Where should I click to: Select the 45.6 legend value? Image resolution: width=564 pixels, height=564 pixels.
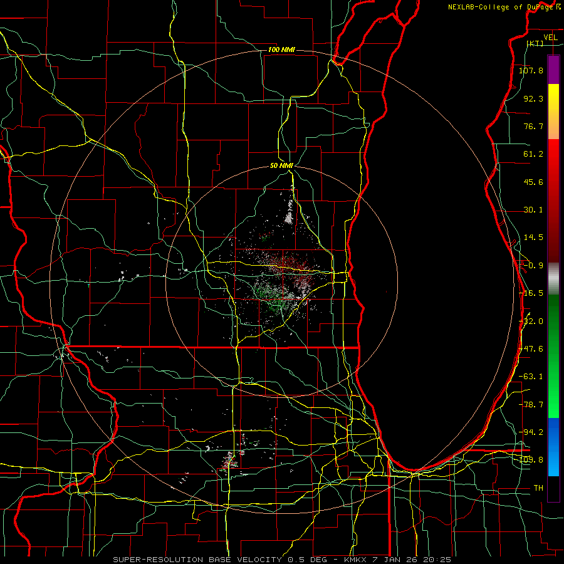533,182
